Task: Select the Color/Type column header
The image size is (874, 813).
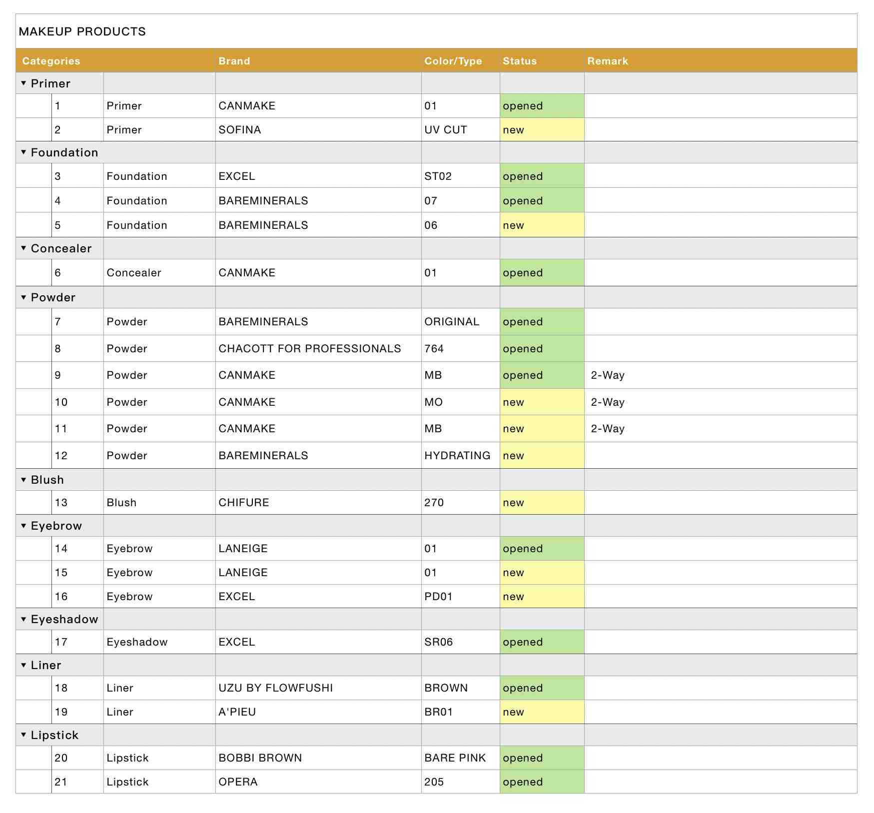Action: (461, 60)
